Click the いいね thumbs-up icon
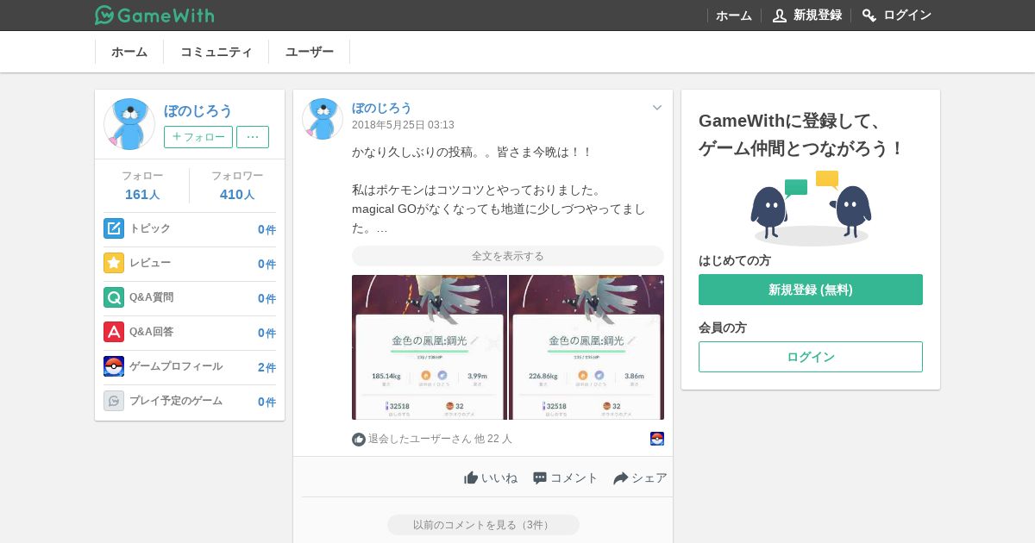Screen dimensions: 1035x543 click(471, 477)
